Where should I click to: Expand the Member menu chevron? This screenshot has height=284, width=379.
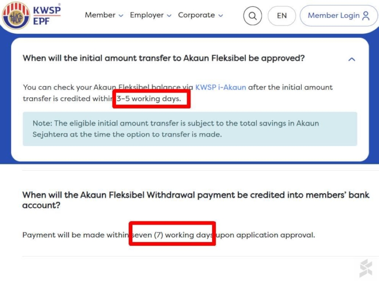point(121,16)
